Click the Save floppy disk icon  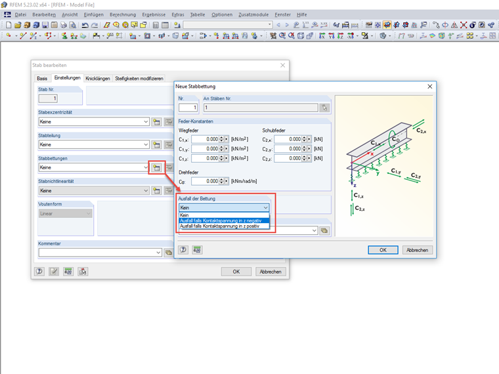[x=45, y=25]
